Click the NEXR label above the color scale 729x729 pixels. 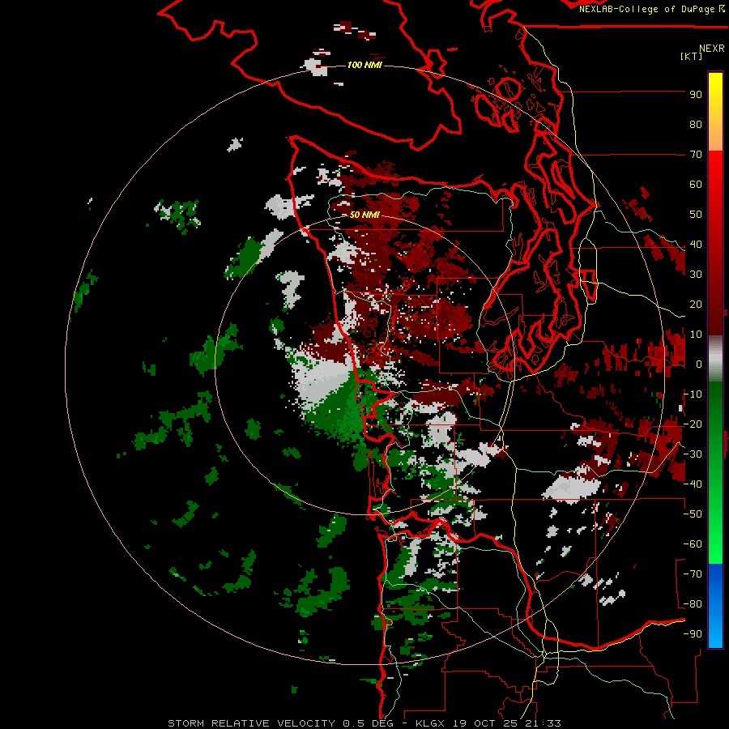pyautogui.click(x=712, y=49)
